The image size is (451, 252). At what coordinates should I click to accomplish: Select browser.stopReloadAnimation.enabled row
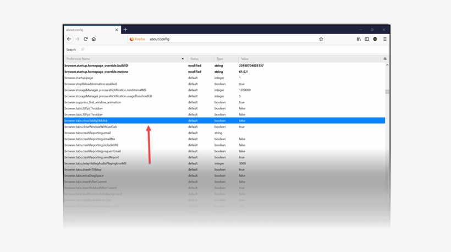(x=224, y=84)
